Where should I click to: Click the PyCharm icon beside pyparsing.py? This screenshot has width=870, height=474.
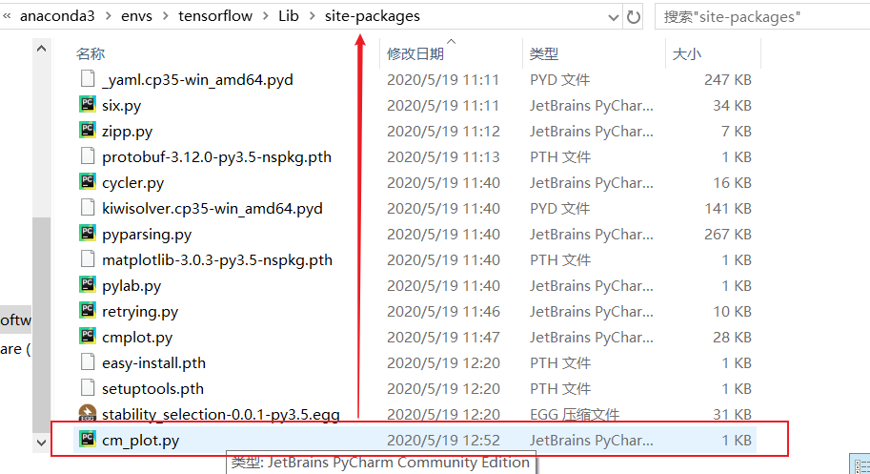[x=88, y=233]
